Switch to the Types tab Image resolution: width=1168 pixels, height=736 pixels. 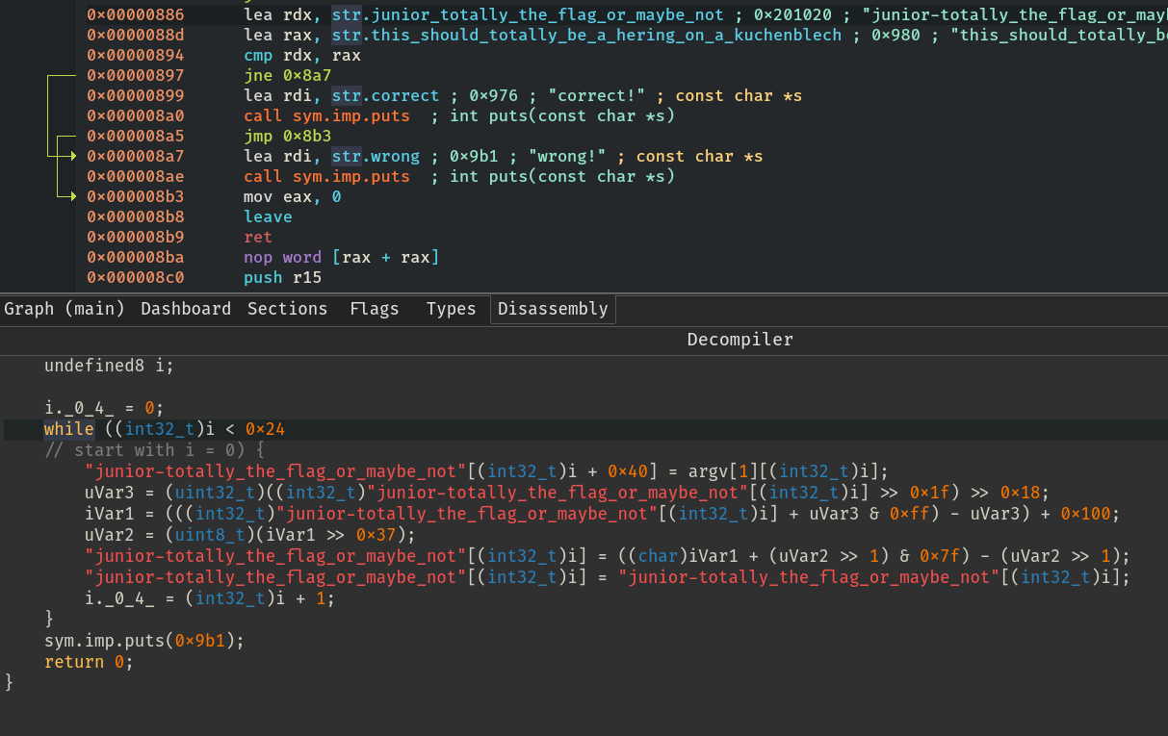(451, 309)
